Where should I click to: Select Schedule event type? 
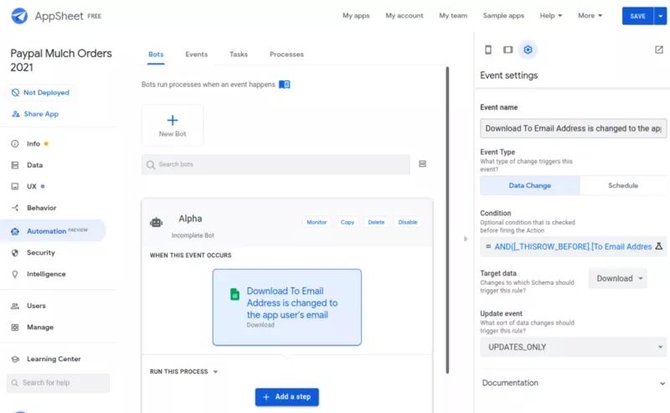[623, 186]
